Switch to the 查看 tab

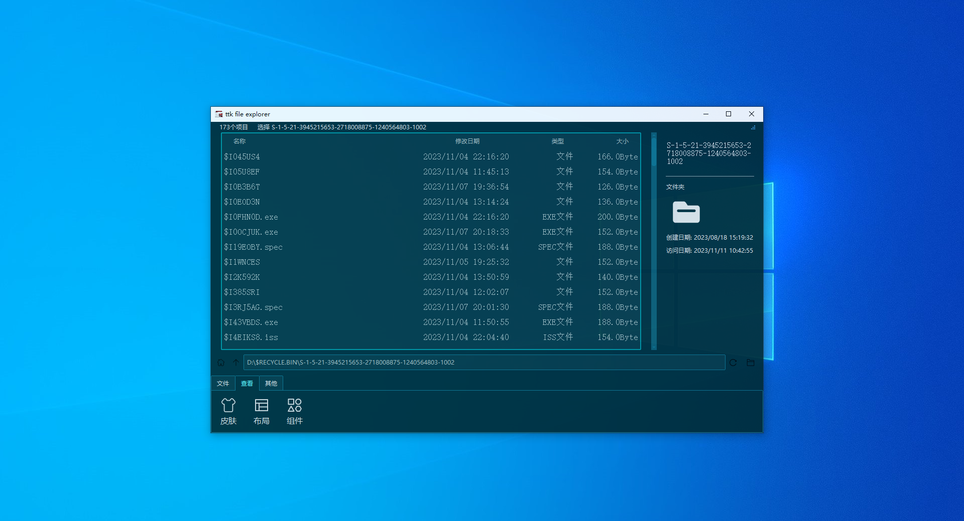click(247, 383)
